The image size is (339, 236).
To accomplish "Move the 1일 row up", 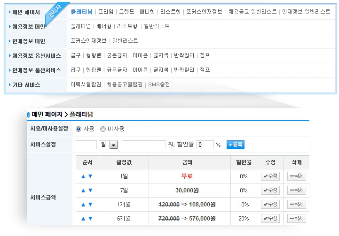I will pos(83,176).
